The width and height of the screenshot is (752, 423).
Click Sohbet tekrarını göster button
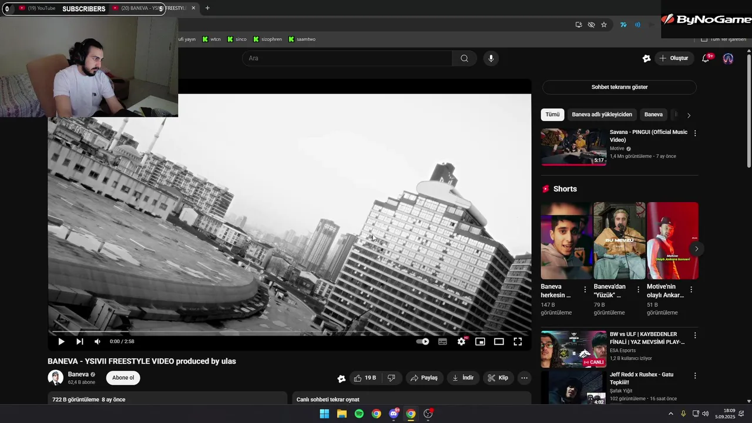tap(619, 87)
